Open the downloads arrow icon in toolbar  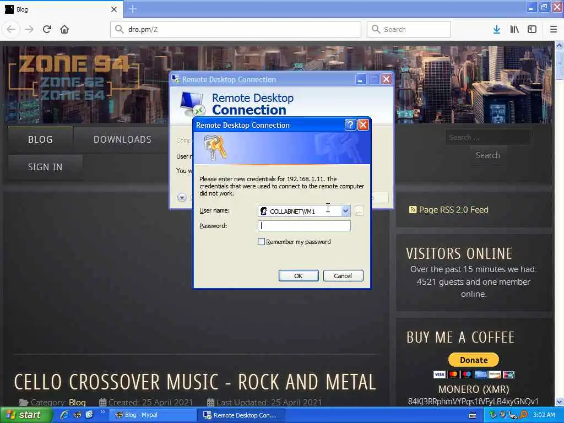click(x=497, y=29)
